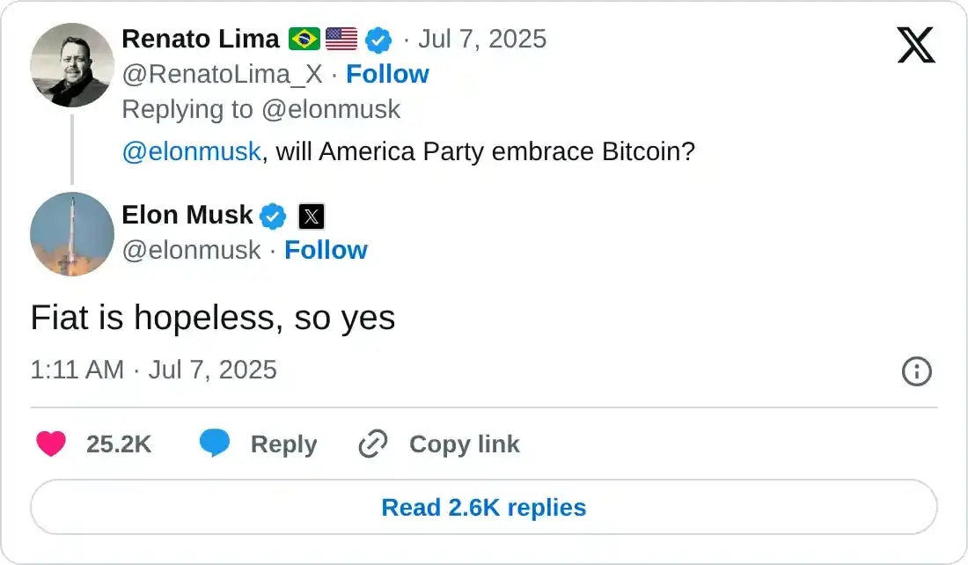Click the @elonmusk mention in the tweet text
The height and width of the screenshot is (565, 968).
tap(192, 151)
